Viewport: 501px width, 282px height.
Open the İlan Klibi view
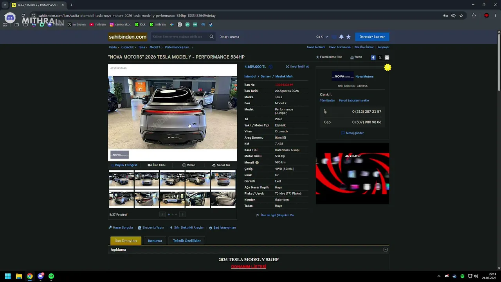[x=157, y=165]
